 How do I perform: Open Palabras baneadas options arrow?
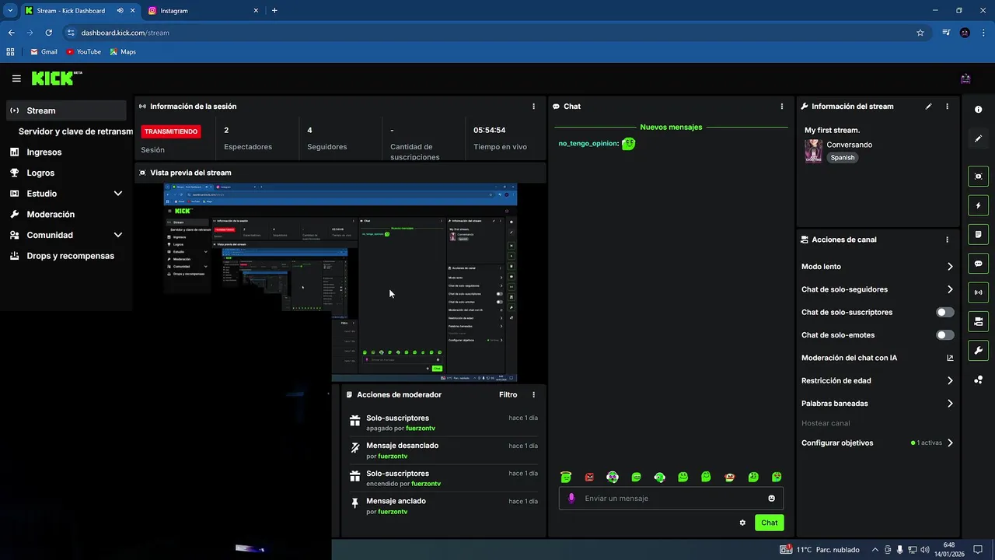coord(950,404)
